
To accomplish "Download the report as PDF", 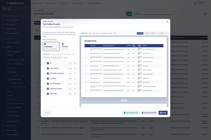I will [149, 113].
